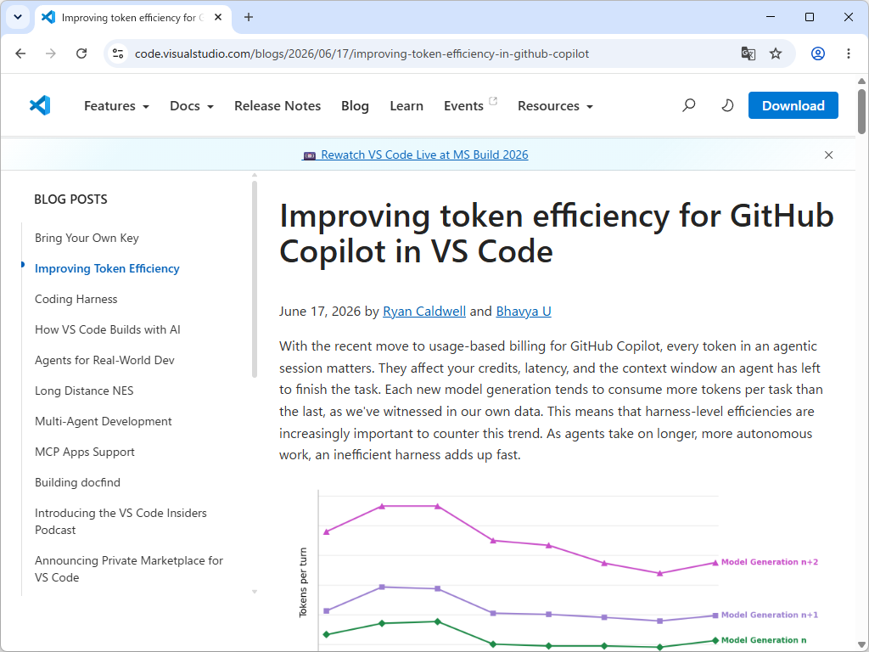This screenshot has width=869, height=652.
Task: Click the Download button
Action: [x=793, y=105]
